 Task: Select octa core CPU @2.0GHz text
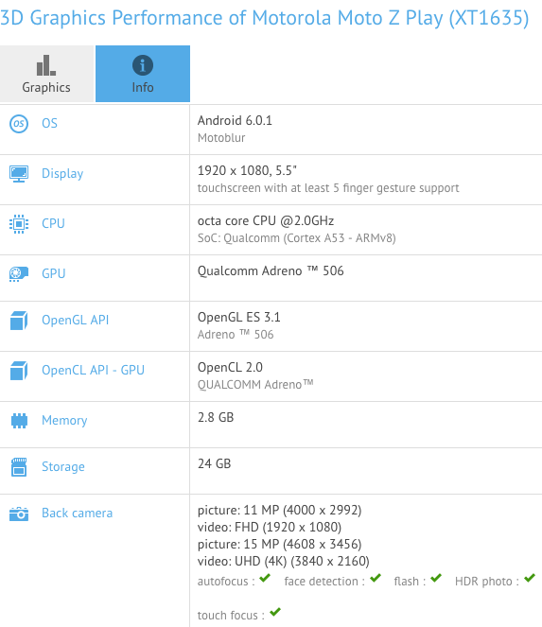pyautogui.click(x=266, y=220)
